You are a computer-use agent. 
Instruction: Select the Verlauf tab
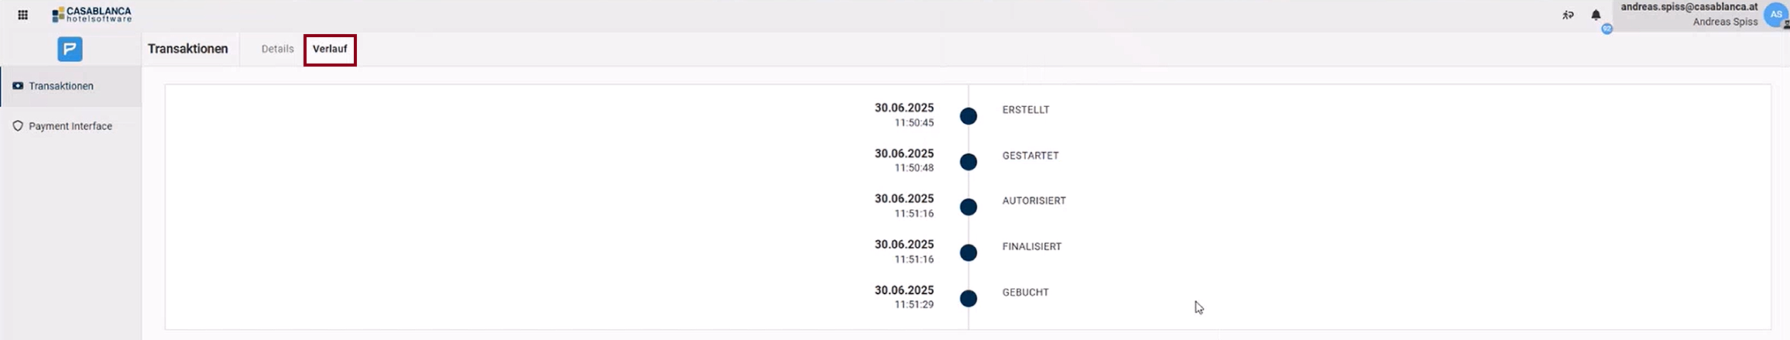click(x=330, y=50)
